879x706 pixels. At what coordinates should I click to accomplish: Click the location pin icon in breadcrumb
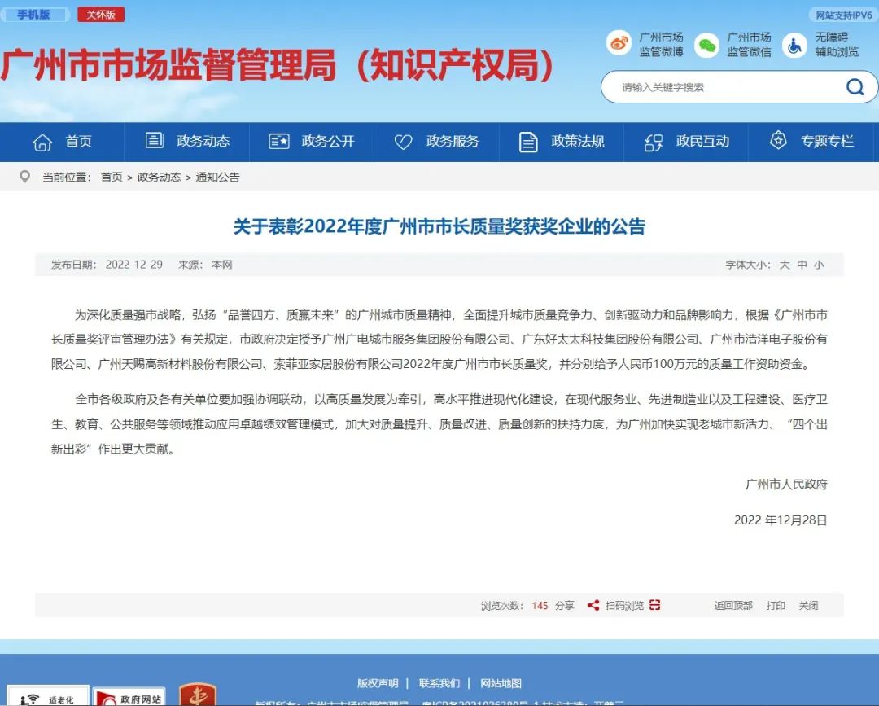pyautogui.click(x=24, y=177)
